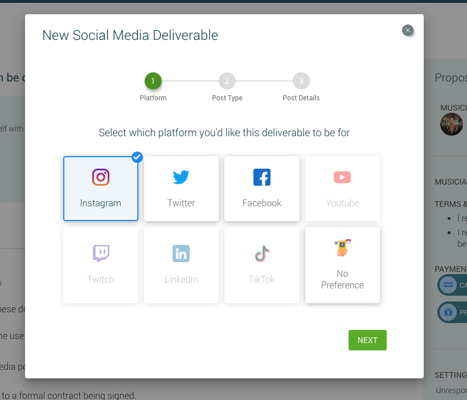Open step 2 Post Type
The width and height of the screenshot is (467, 400).
pos(227,80)
